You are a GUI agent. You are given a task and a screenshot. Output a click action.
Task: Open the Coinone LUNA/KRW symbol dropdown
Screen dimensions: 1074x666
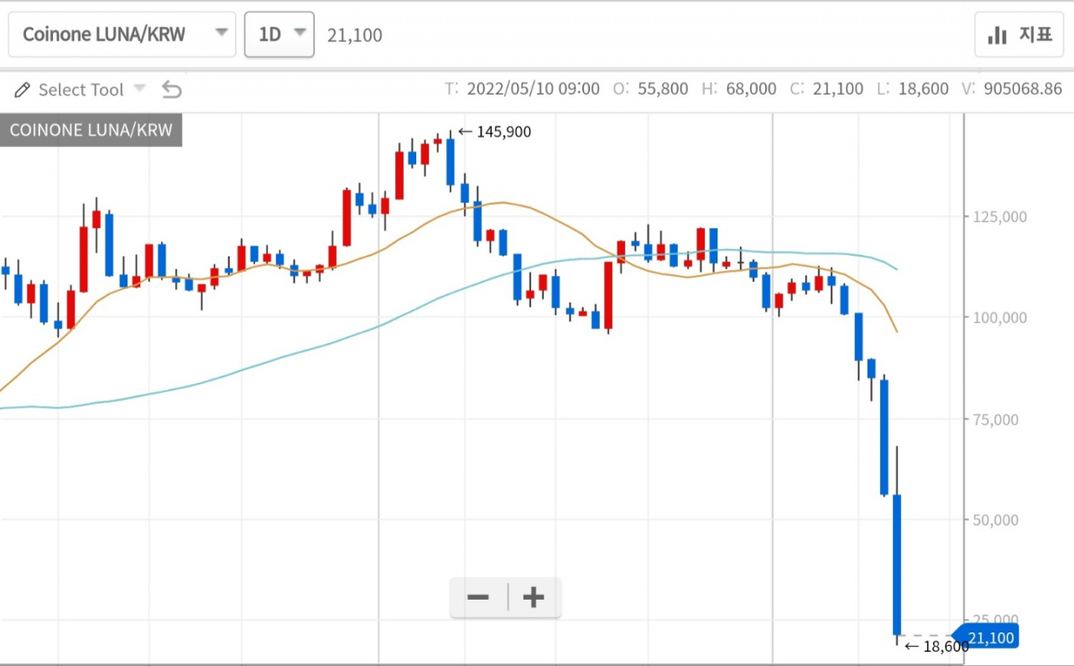(122, 34)
